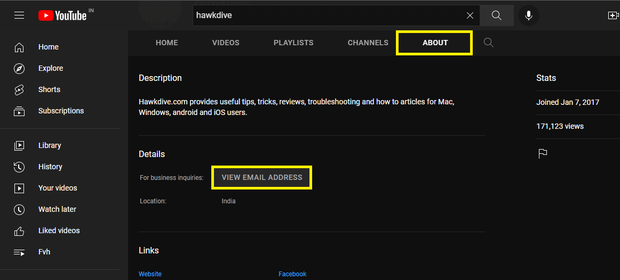Open Subscriptions in the sidebar

[x=61, y=111]
